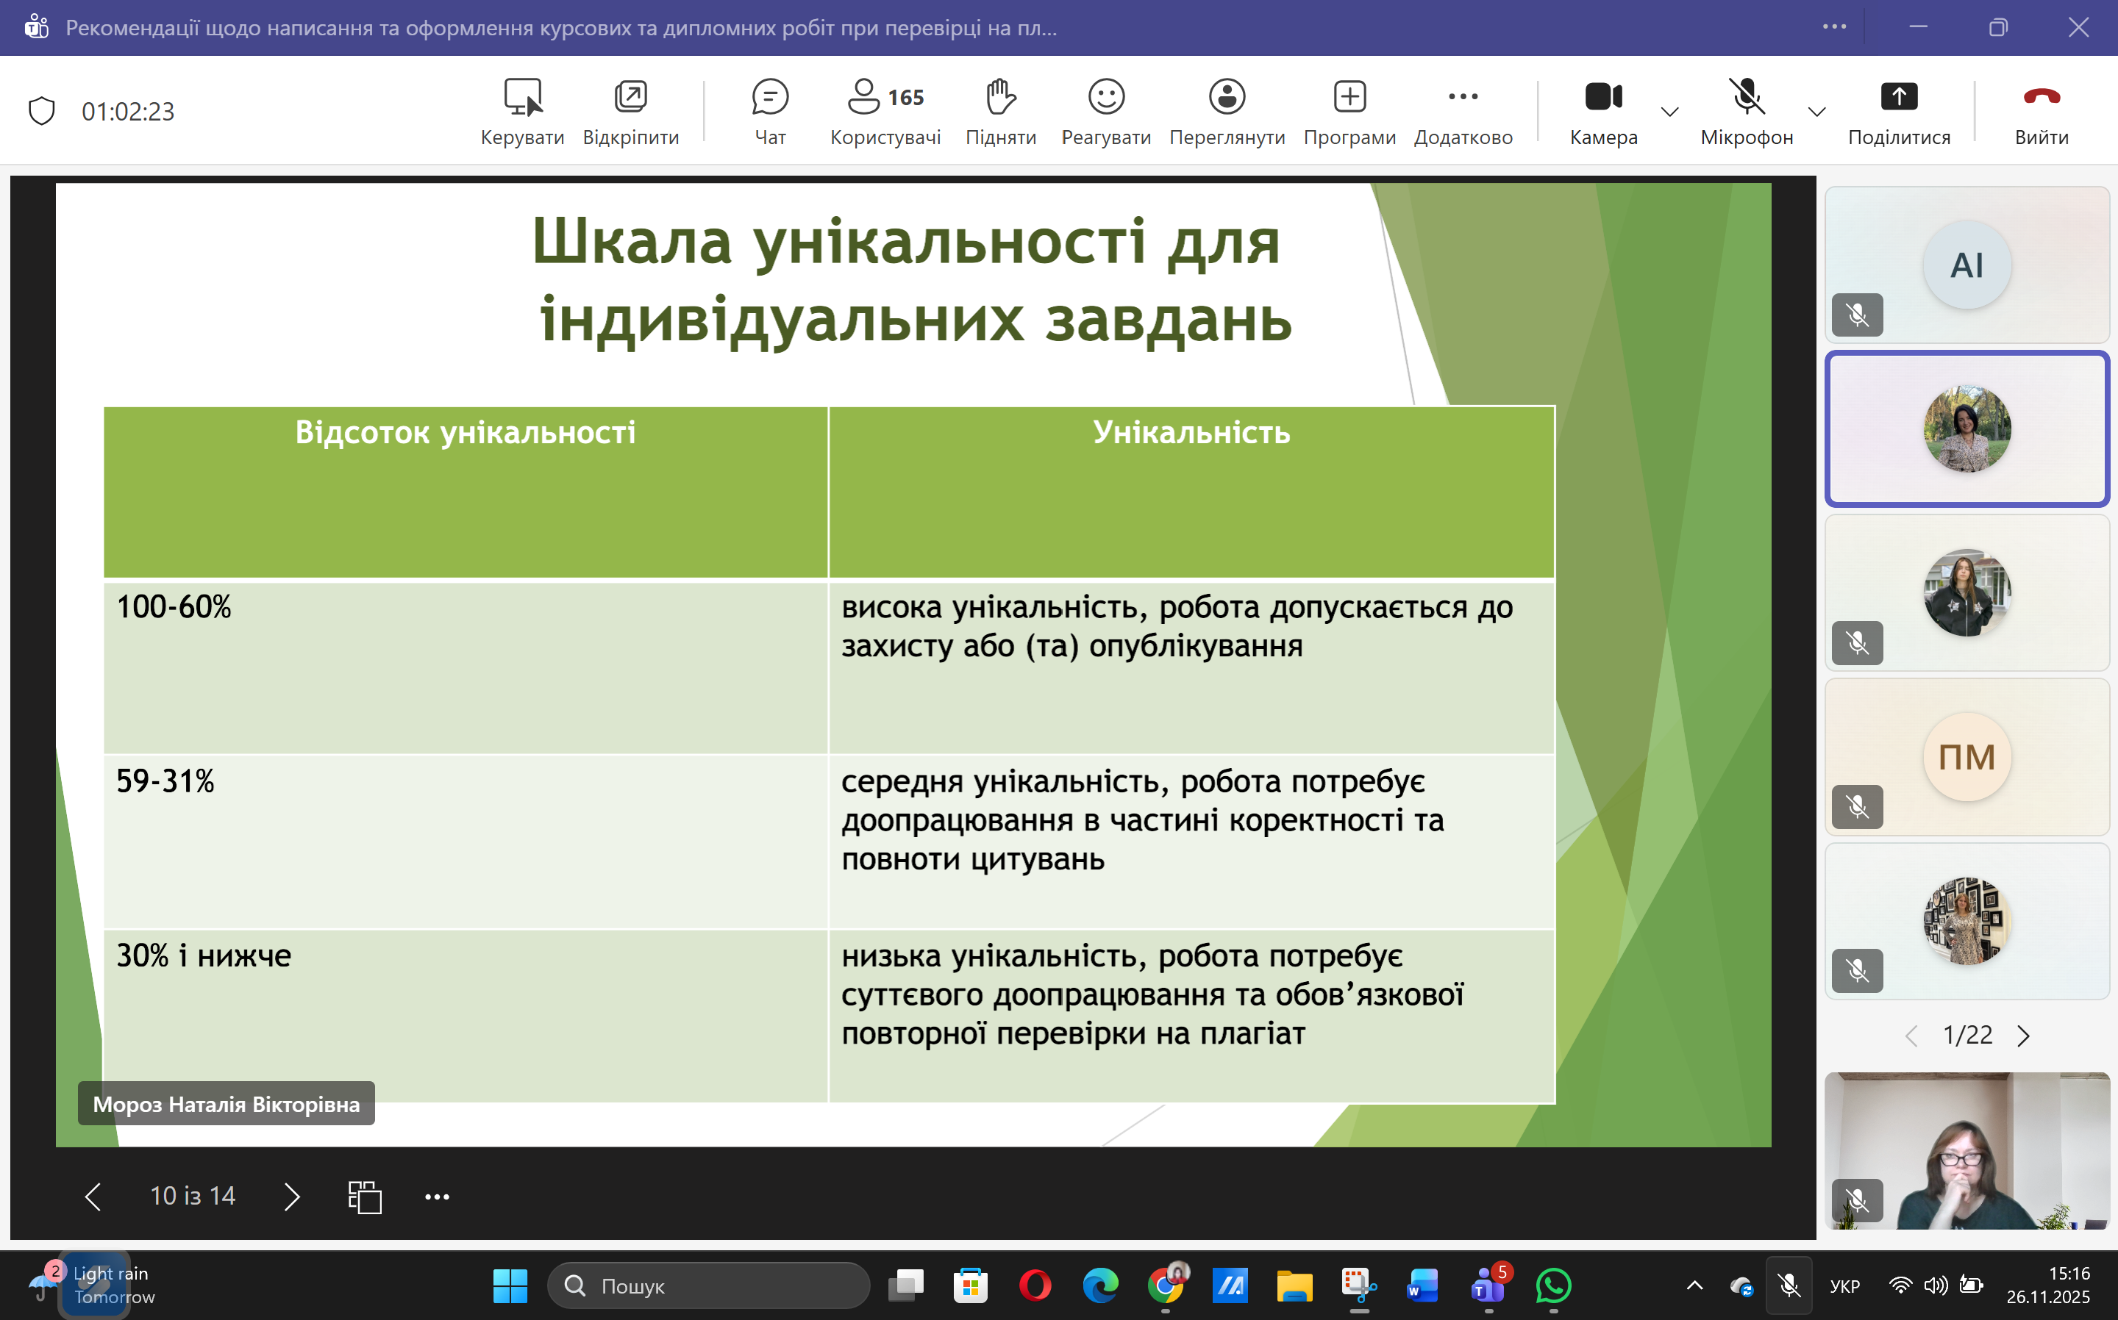Image resolution: width=2118 pixels, height=1320 pixels.
Task: Unmute the Мікрофон microphone
Action: (1746, 111)
